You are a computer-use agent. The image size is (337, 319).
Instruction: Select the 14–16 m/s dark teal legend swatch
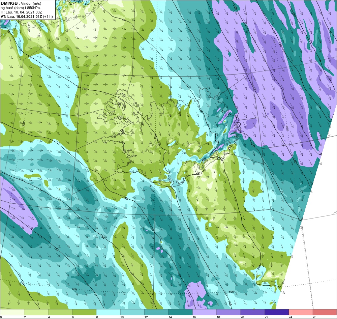181,312
